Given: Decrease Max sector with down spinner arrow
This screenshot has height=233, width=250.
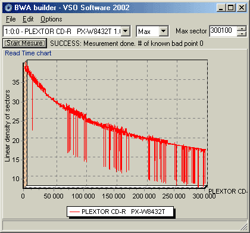Looking at the screenshot, I should (x=242, y=34).
